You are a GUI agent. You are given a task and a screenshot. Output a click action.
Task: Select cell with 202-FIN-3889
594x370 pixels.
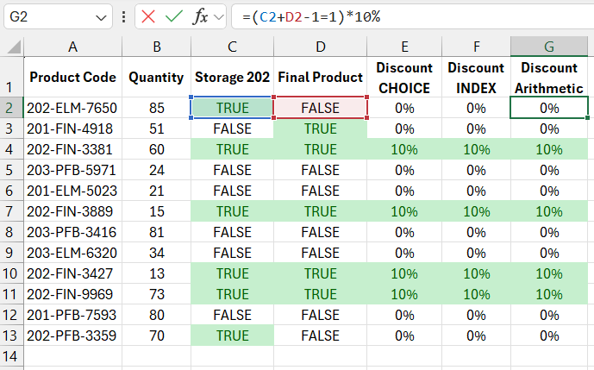[72, 211]
